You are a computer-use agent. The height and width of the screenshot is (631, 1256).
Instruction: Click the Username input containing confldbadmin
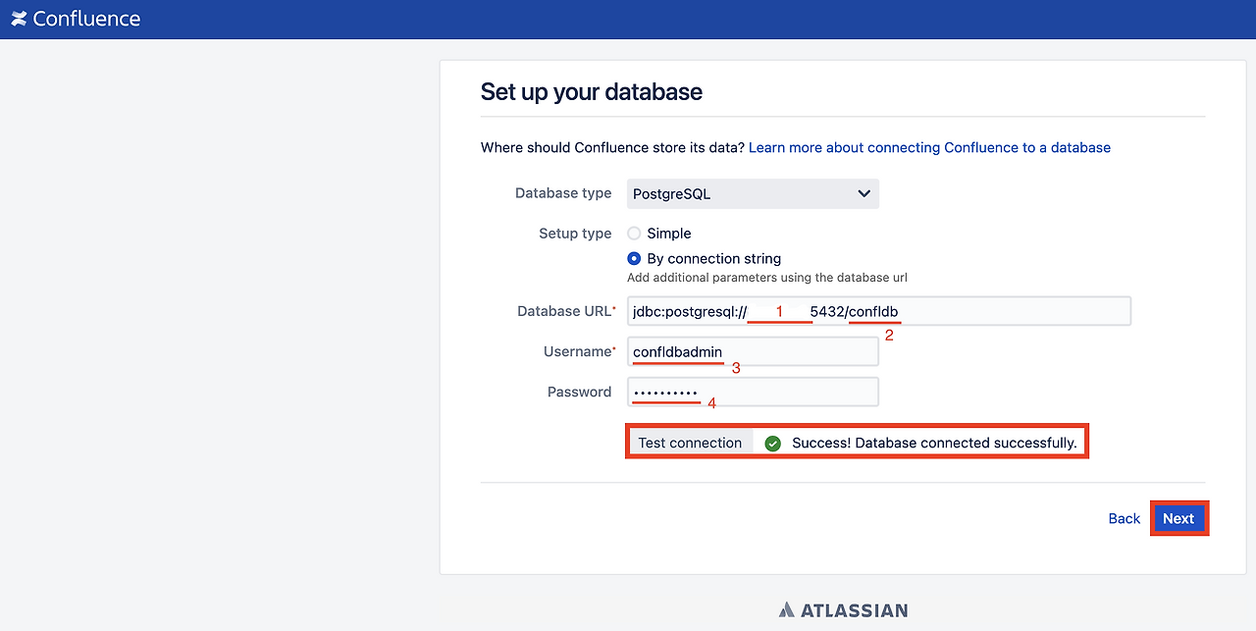point(752,350)
